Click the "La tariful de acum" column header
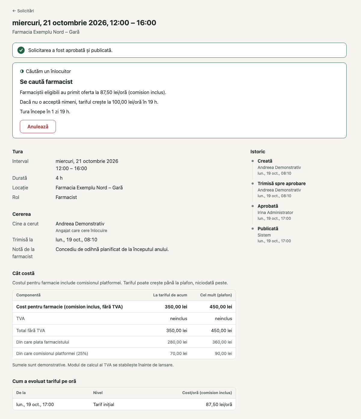 170,295
